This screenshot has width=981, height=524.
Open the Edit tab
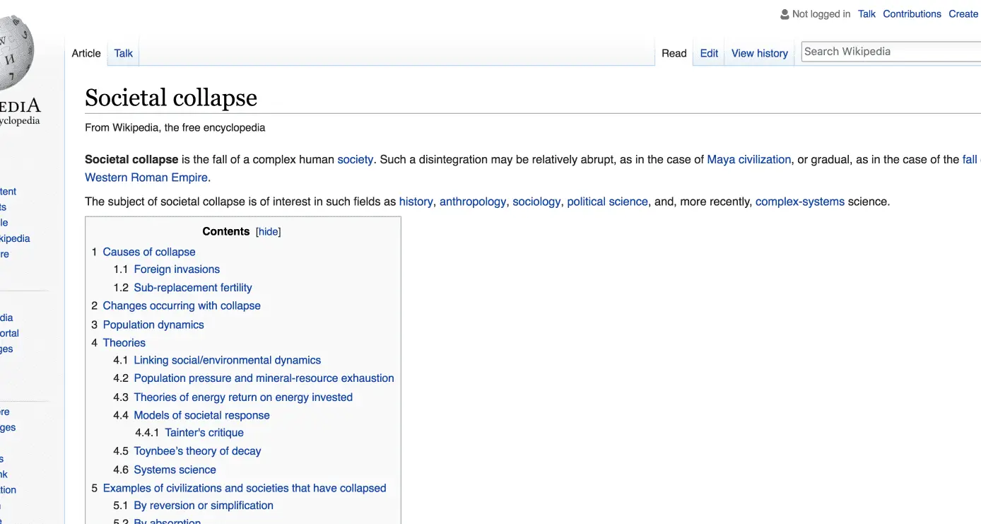(709, 53)
